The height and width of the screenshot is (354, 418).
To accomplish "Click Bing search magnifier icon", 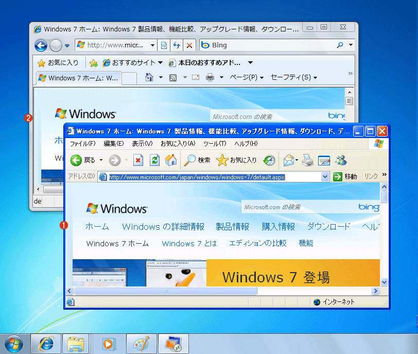I will pyautogui.click(x=340, y=45).
